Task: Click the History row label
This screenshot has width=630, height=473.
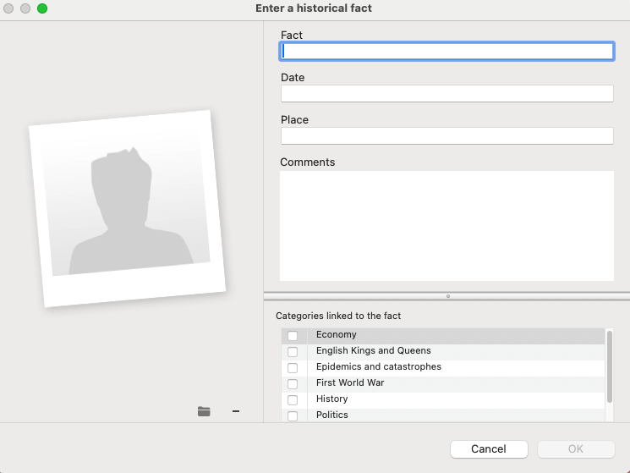Action: (331, 399)
